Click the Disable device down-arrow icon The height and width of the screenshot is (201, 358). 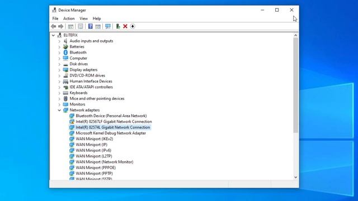click(x=133, y=26)
